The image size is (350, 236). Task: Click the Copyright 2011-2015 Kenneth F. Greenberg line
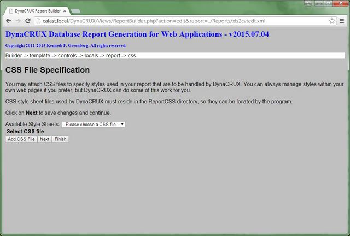(66, 45)
